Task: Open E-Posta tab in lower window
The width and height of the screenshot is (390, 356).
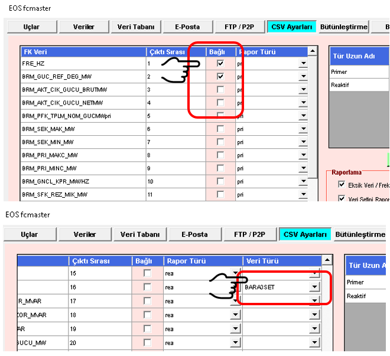Action: tap(195, 234)
